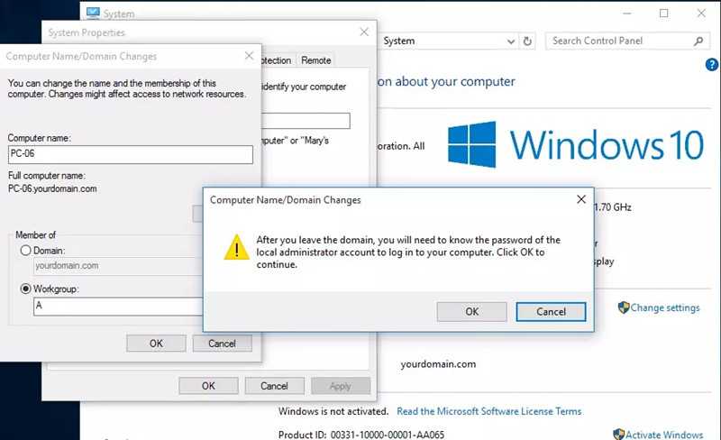Open the partially hidden Protection tab
The width and height of the screenshot is (721, 440).
pyautogui.click(x=276, y=60)
